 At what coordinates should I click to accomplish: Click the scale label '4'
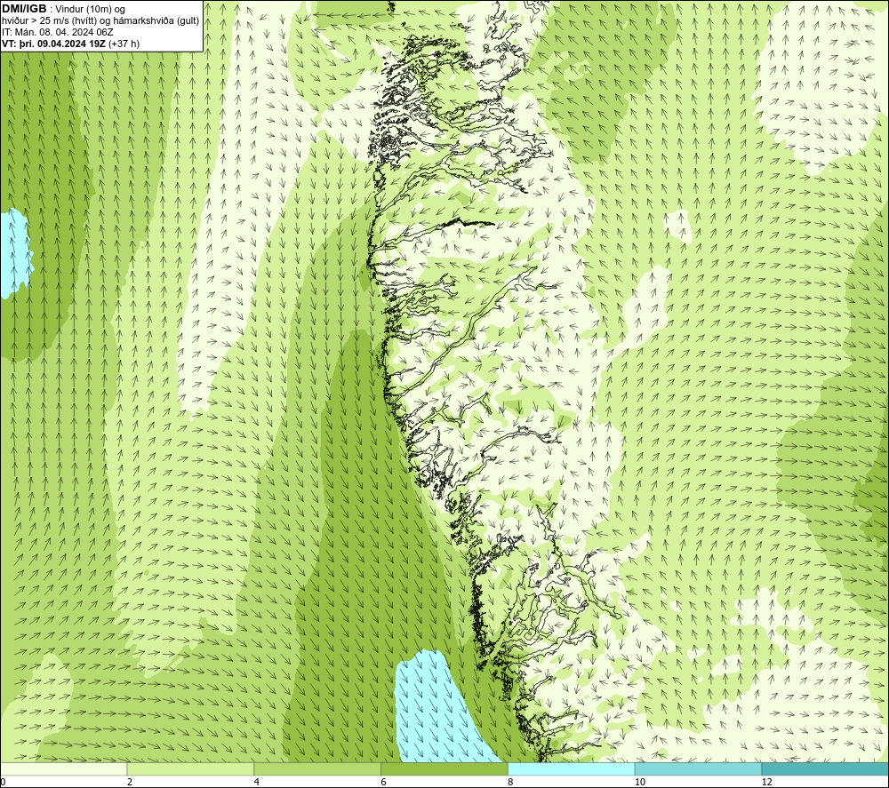pyautogui.click(x=257, y=782)
